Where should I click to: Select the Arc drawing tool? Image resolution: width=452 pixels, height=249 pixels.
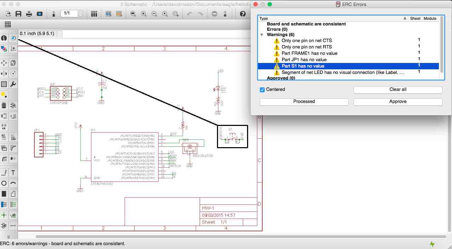point(13,183)
